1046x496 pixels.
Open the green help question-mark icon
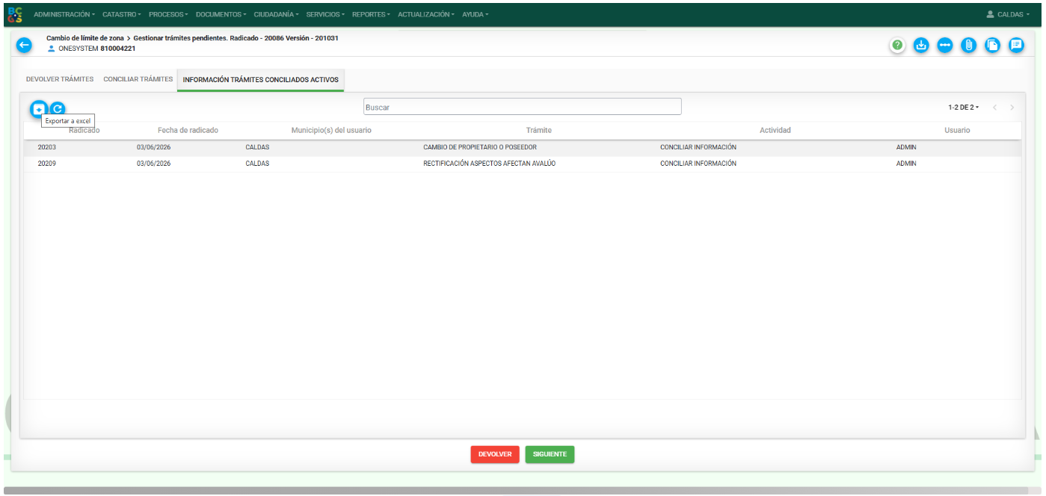click(898, 45)
